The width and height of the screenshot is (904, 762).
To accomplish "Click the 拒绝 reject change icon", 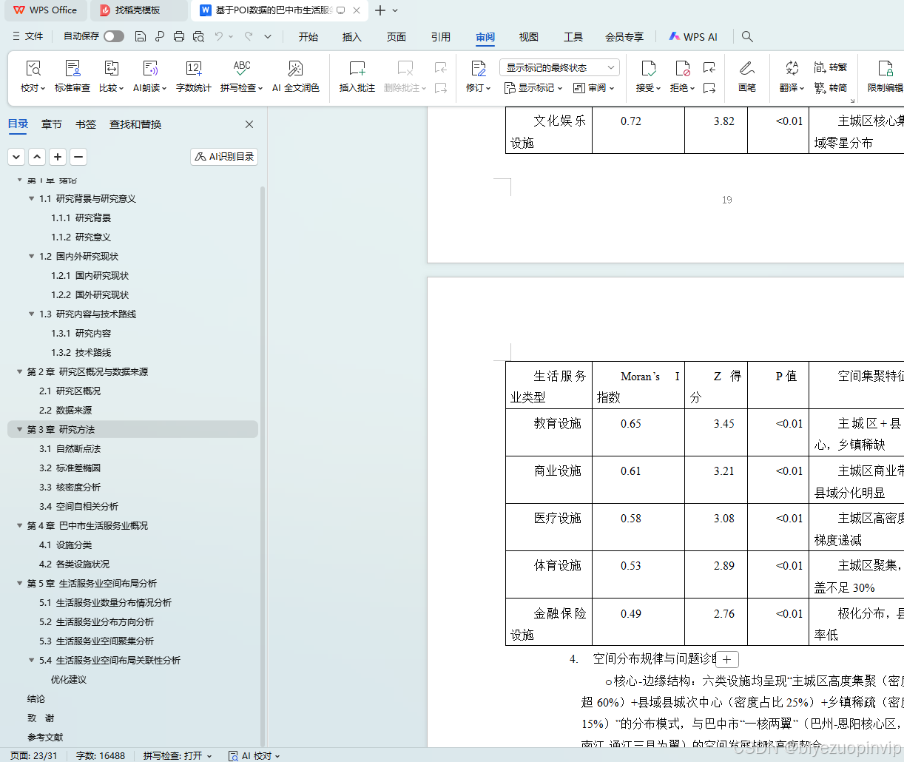I will pos(683,69).
